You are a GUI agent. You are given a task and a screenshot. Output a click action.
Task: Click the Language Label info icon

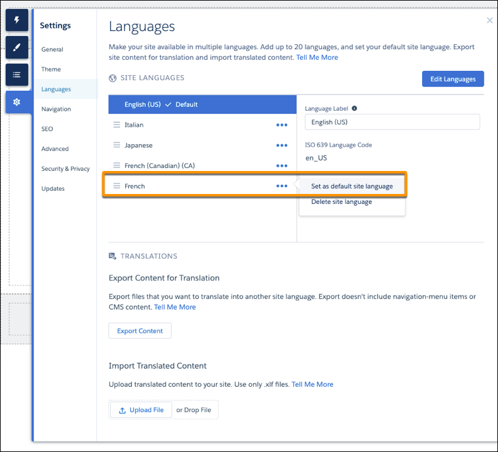pos(354,108)
